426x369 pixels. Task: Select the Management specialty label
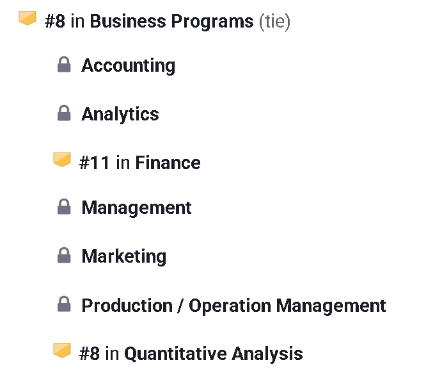(x=136, y=208)
